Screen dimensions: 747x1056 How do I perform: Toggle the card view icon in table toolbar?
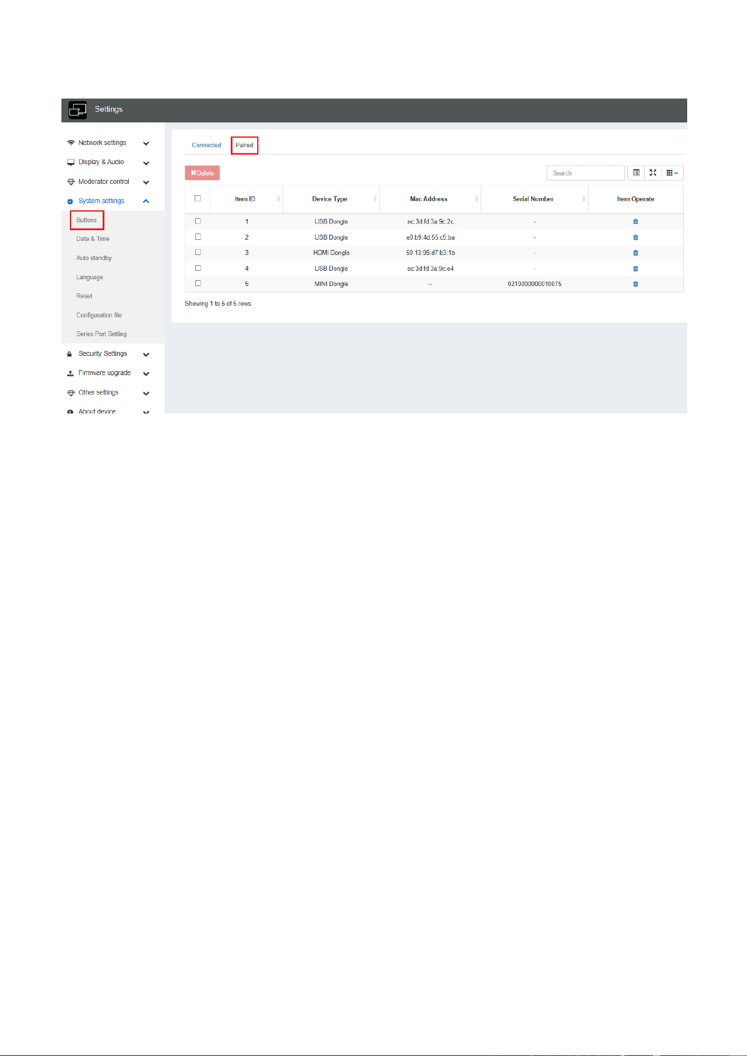point(636,173)
